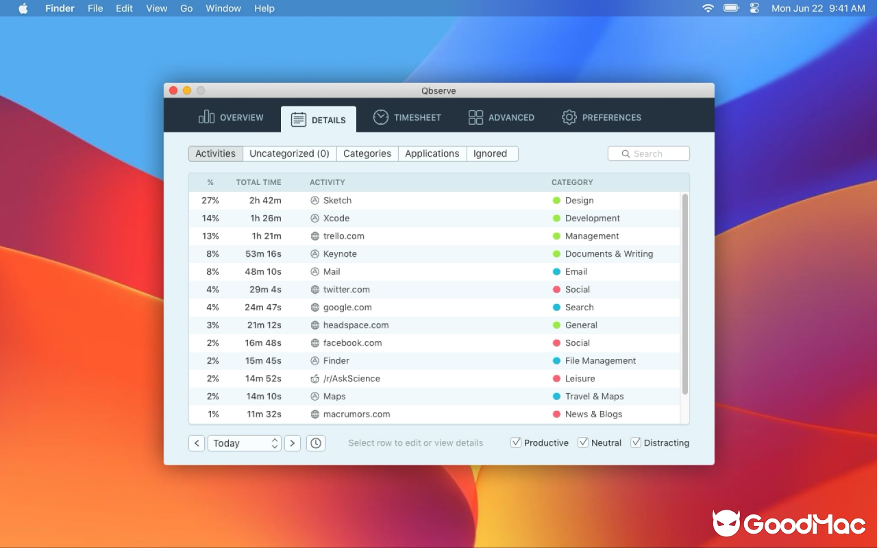877x548 pixels.
Task: Click the twitter.com globe icon
Action: tap(315, 290)
